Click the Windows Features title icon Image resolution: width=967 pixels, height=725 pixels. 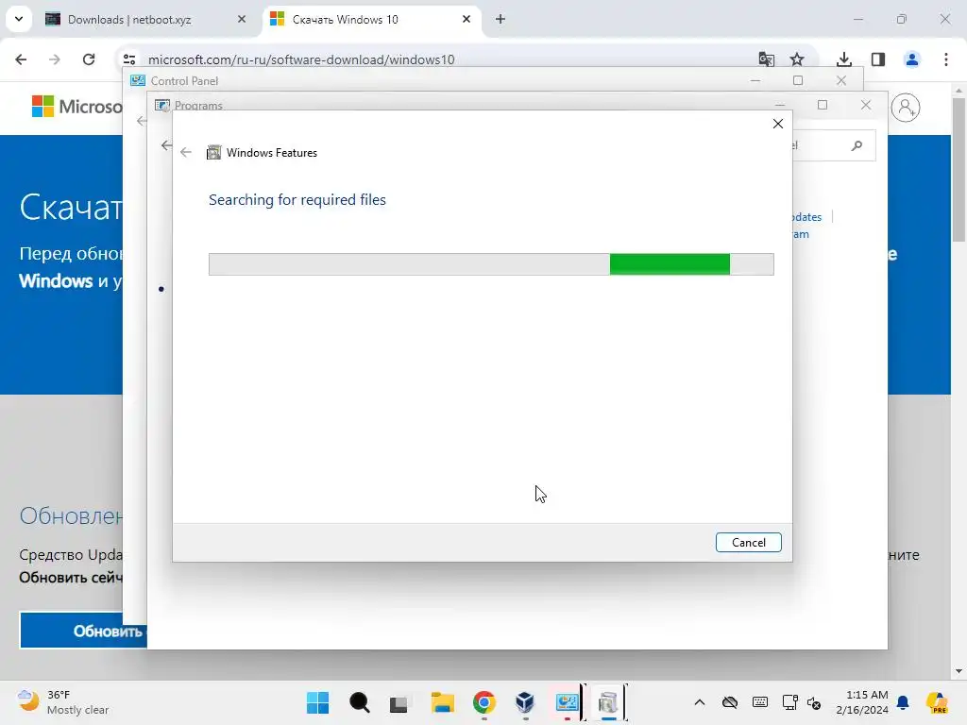[214, 152]
